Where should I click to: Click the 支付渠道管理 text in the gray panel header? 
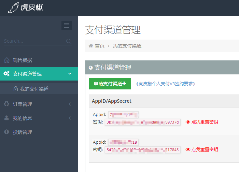tap(113, 68)
